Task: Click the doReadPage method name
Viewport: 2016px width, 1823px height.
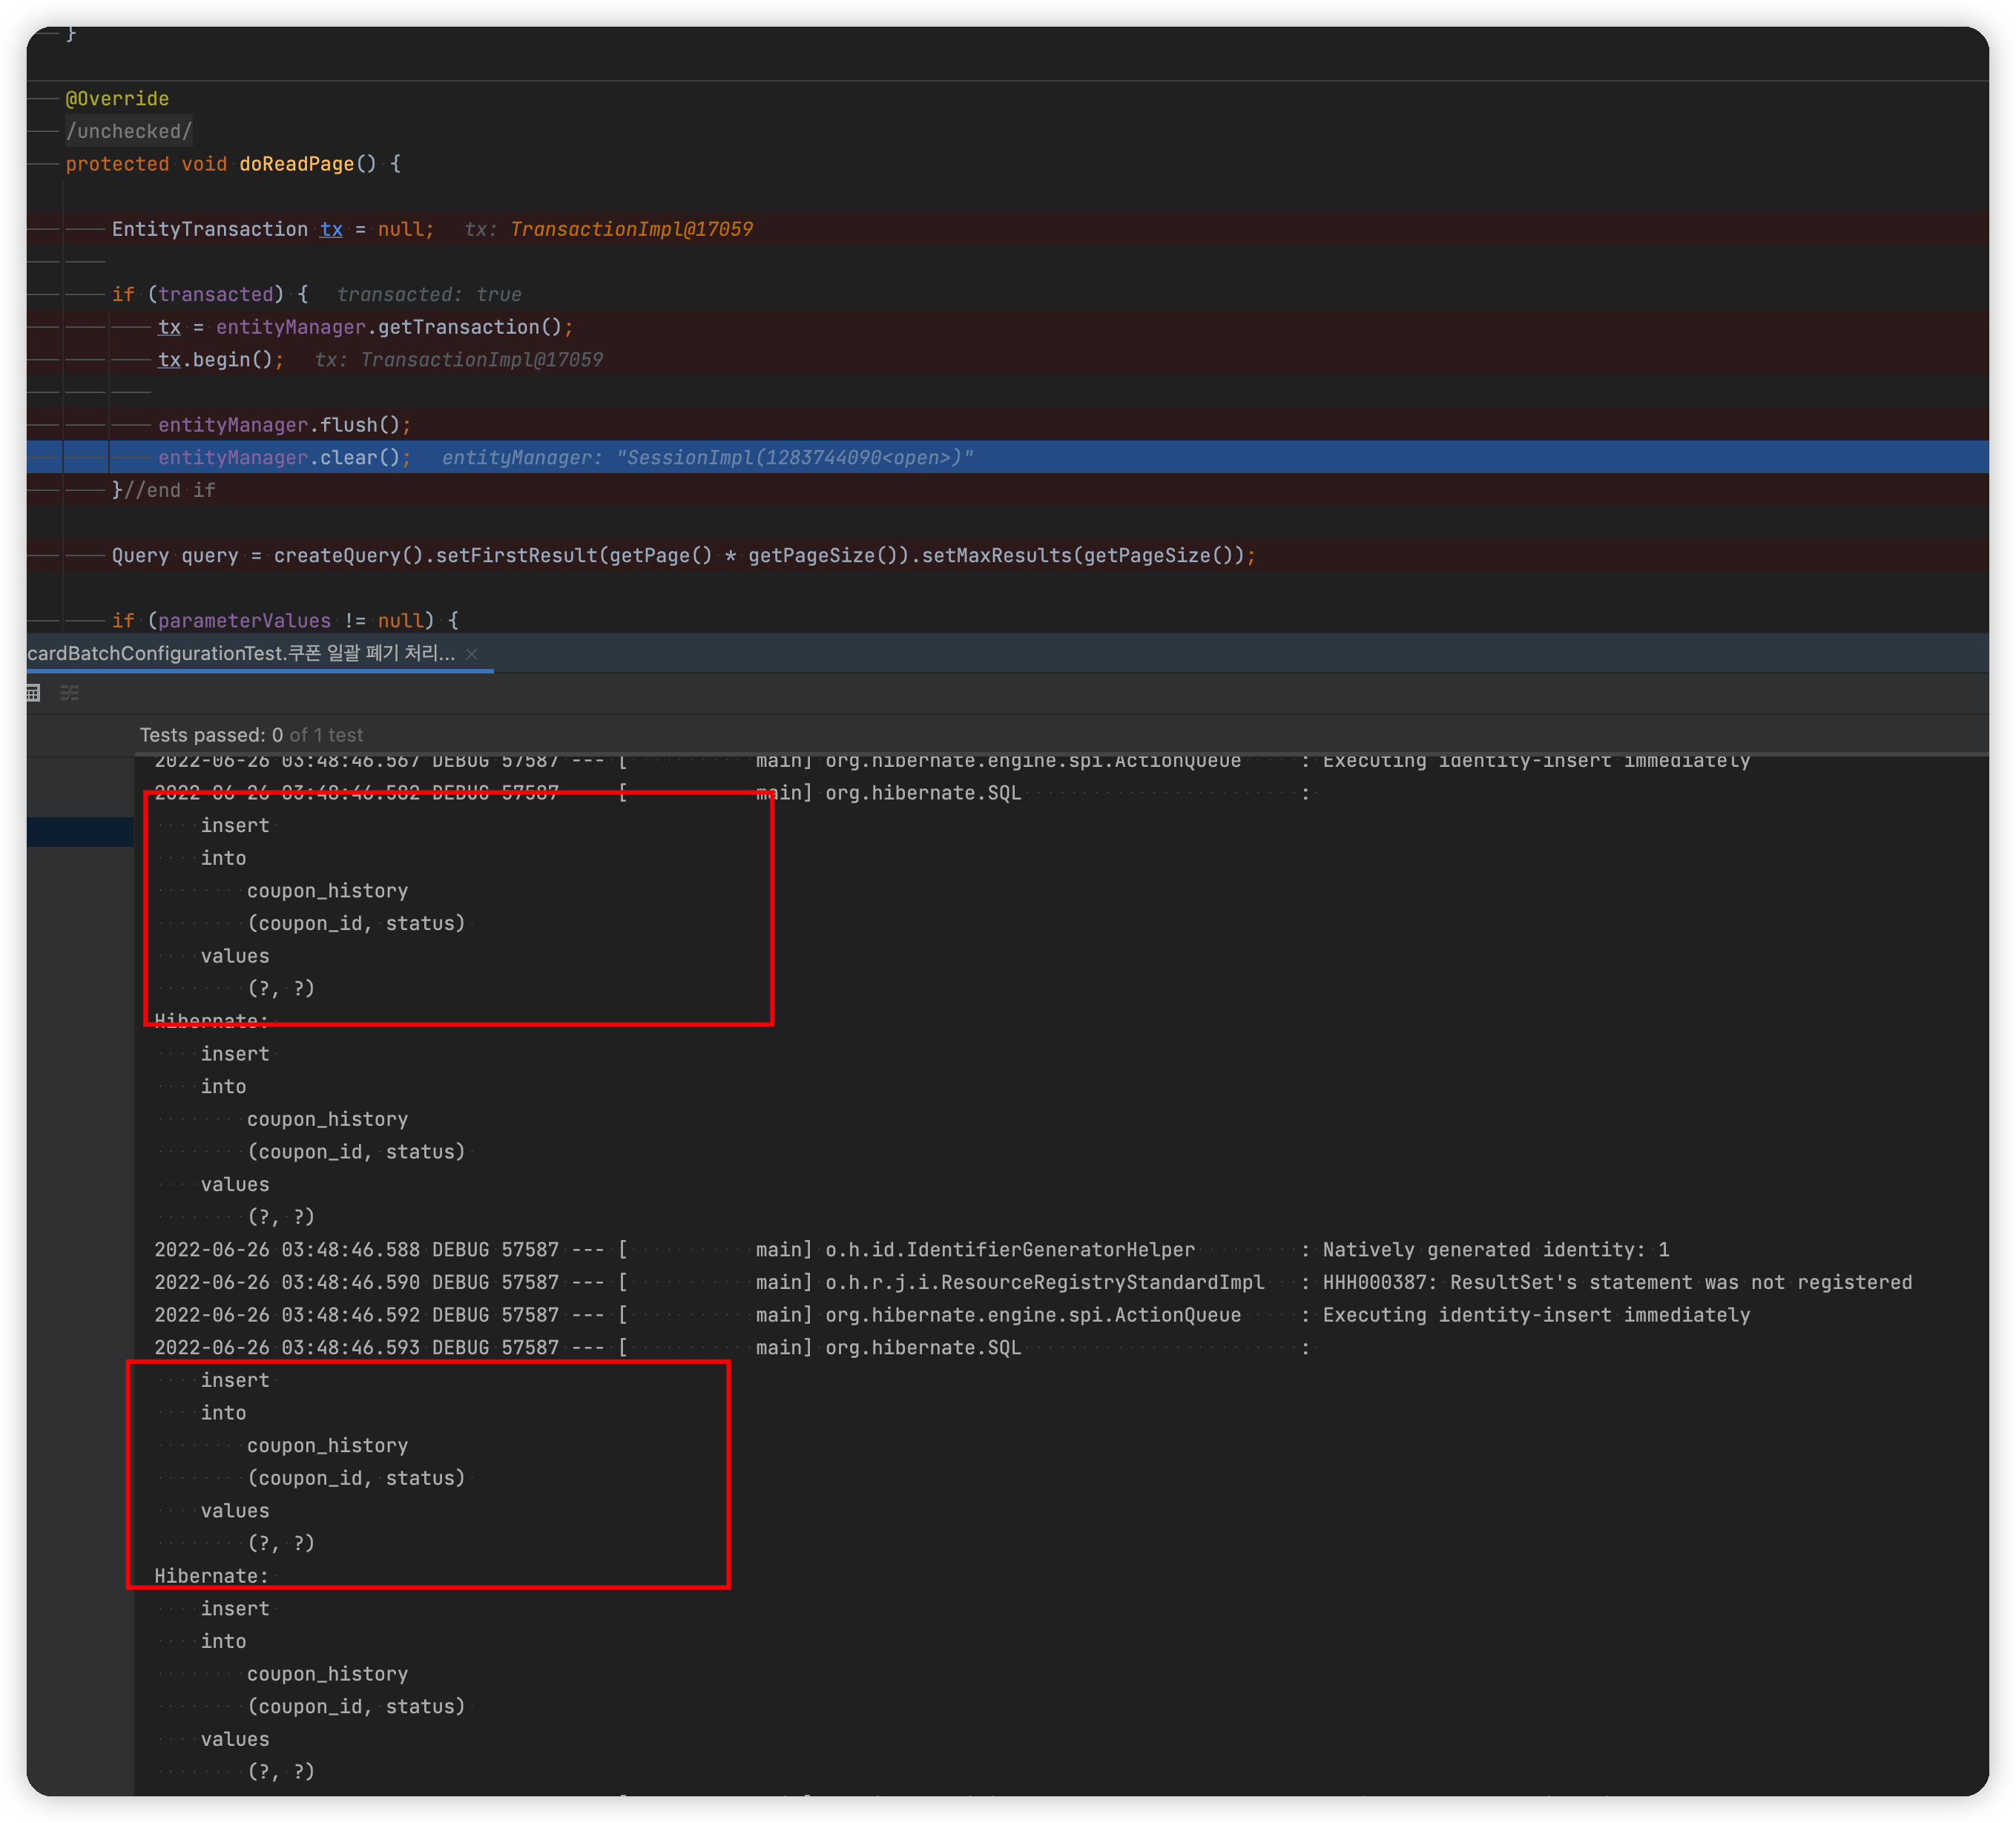Action: point(296,164)
